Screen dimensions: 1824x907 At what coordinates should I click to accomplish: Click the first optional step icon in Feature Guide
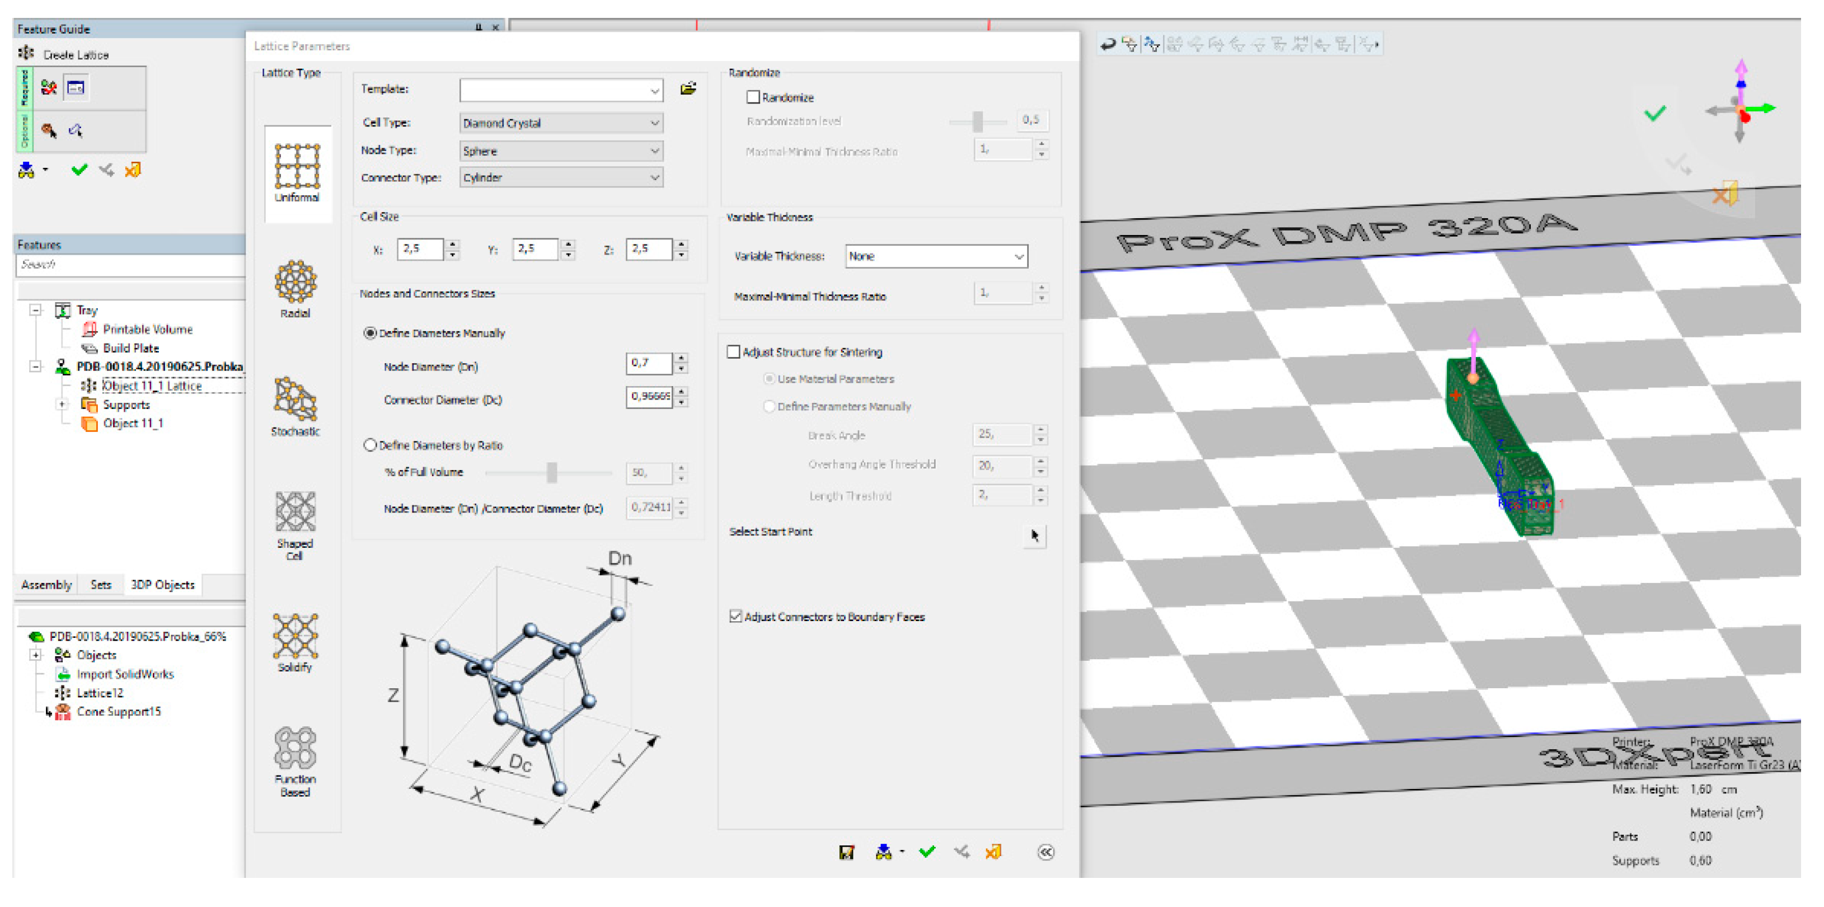pos(49,130)
